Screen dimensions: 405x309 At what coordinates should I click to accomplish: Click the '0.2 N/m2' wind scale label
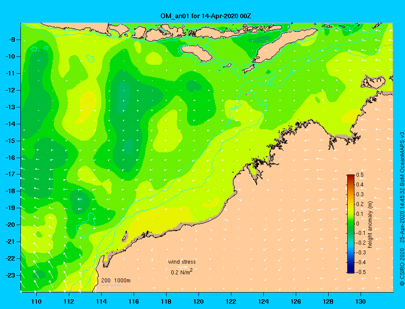[182, 272]
